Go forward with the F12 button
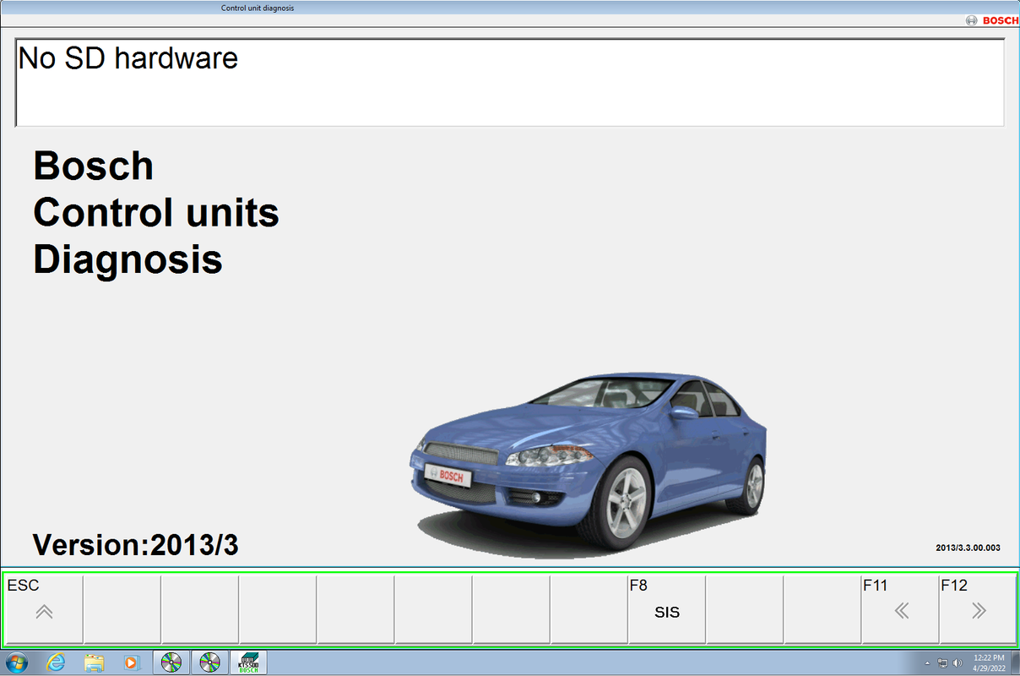1020x676 pixels. [978, 610]
